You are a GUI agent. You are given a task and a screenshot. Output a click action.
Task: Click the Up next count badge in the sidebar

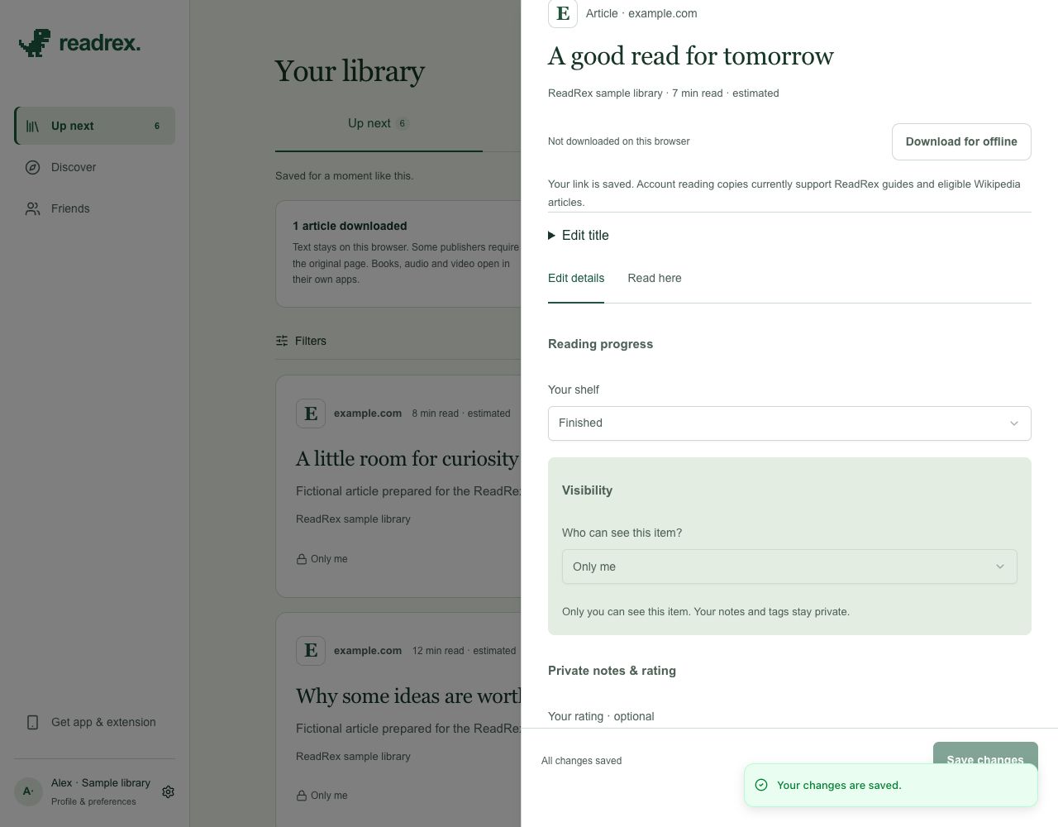[157, 126]
